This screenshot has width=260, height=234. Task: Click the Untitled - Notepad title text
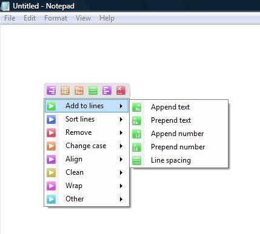(44, 6)
